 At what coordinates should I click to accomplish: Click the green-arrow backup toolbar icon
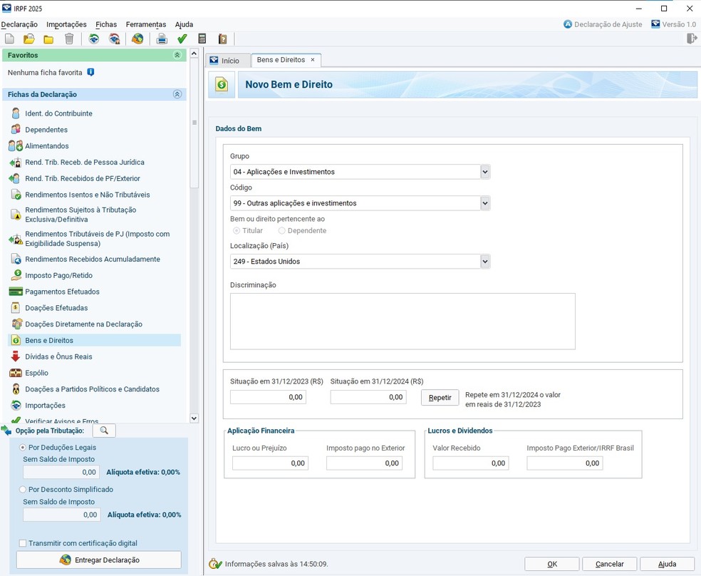pyautogui.click(x=94, y=39)
